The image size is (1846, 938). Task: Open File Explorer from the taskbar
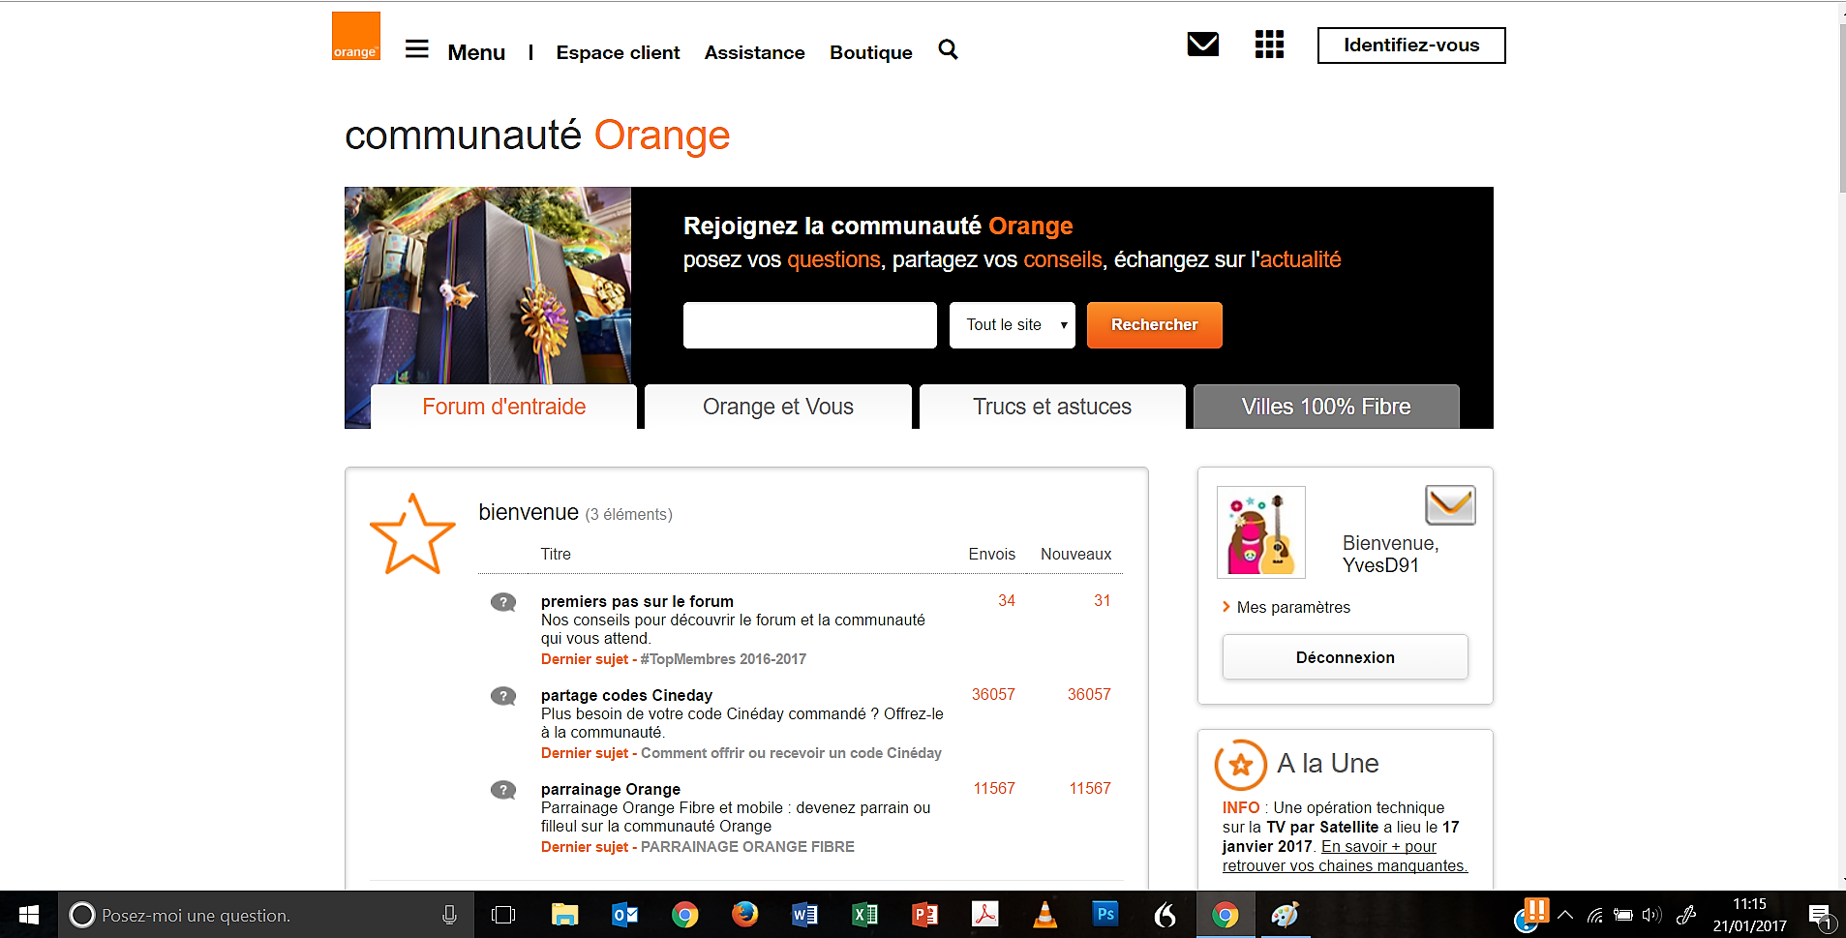[x=564, y=915]
